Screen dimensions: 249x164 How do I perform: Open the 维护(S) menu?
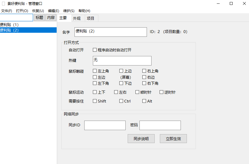click(69, 11)
